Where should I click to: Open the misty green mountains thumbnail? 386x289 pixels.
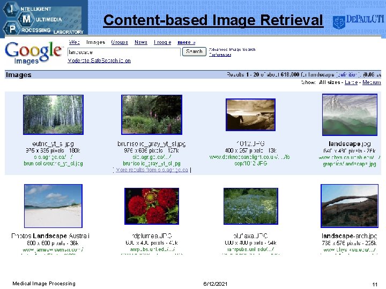(x=350, y=115)
